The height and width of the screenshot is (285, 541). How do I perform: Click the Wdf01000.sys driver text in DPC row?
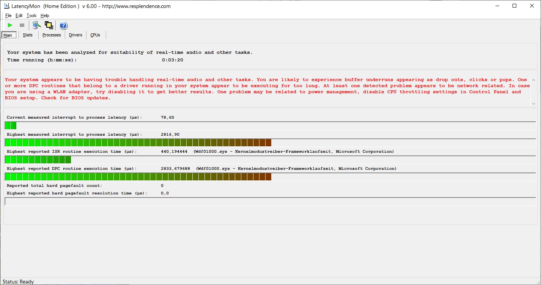point(296,169)
